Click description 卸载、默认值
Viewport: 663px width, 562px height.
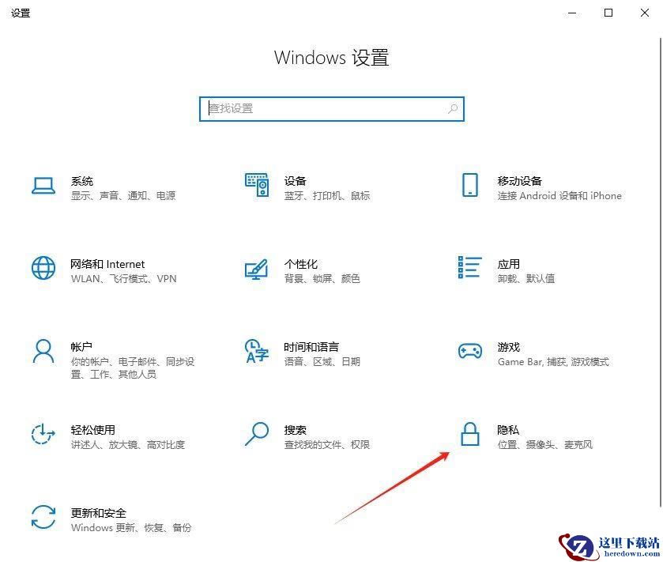526,279
